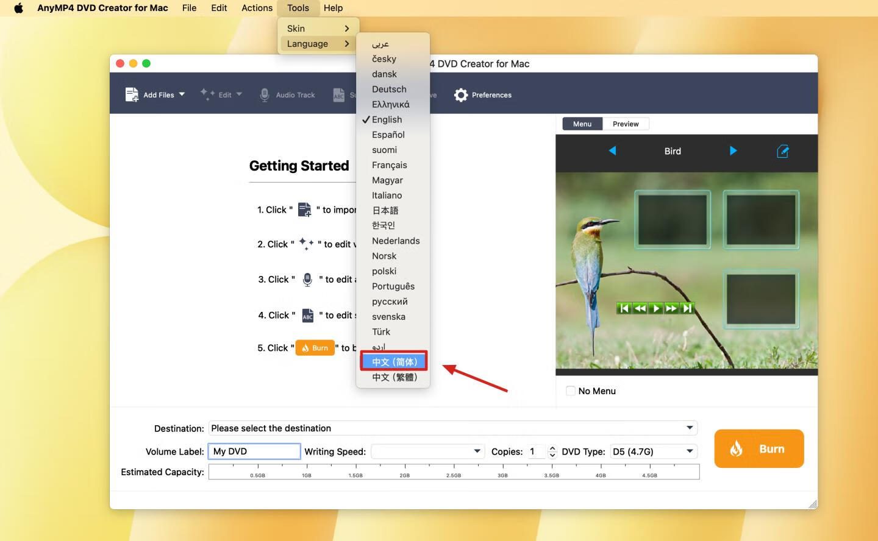Click the large orange Burn button
The image size is (878, 541).
click(x=758, y=449)
